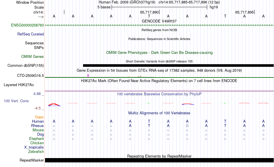
Task: Click the GTEx Gene Expression track title
Action: click(x=159, y=71)
